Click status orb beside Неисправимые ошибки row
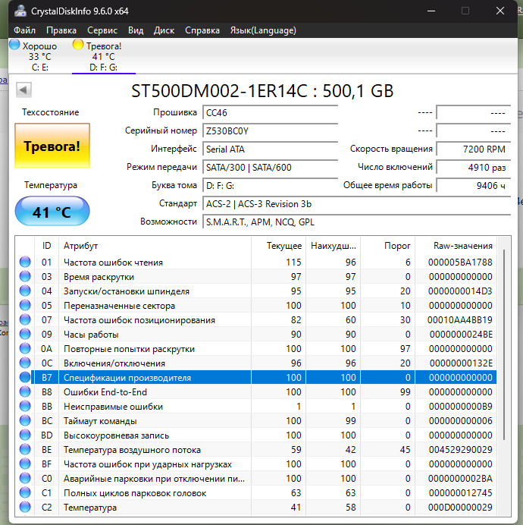 (26, 407)
